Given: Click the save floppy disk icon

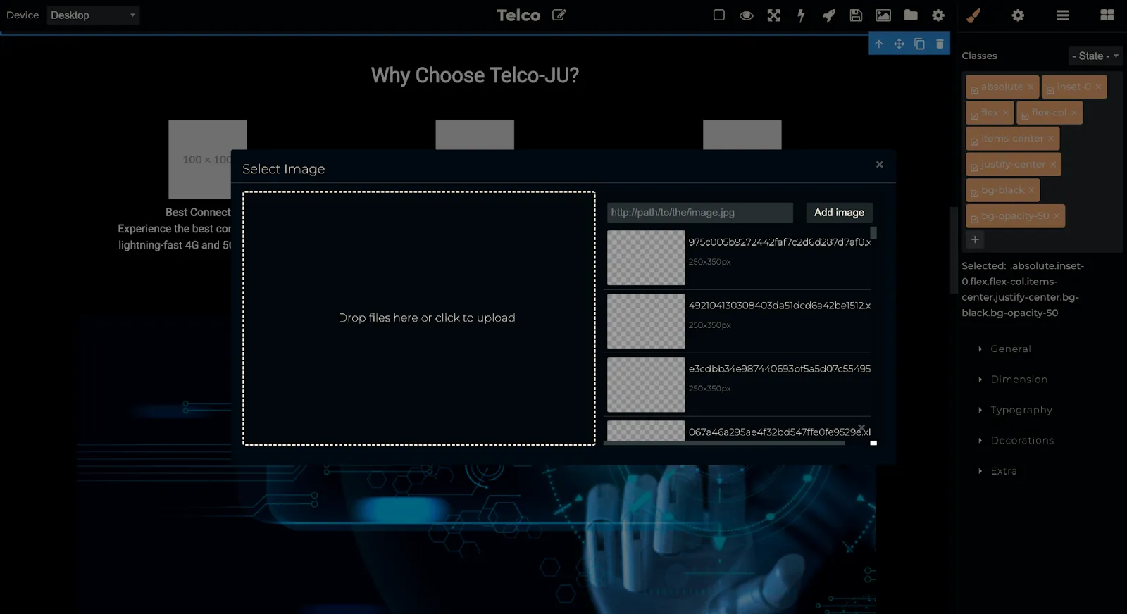Looking at the screenshot, I should click(856, 15).
